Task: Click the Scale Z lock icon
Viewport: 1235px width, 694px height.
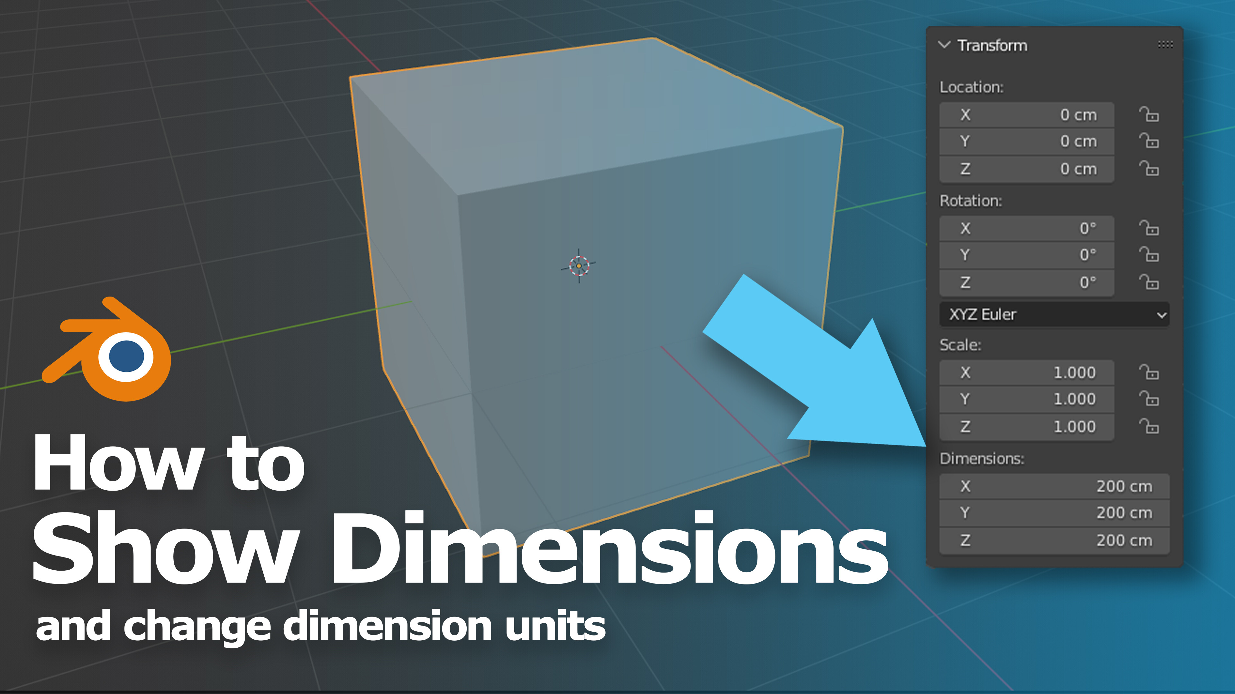Action: (x=1149, y=426)
